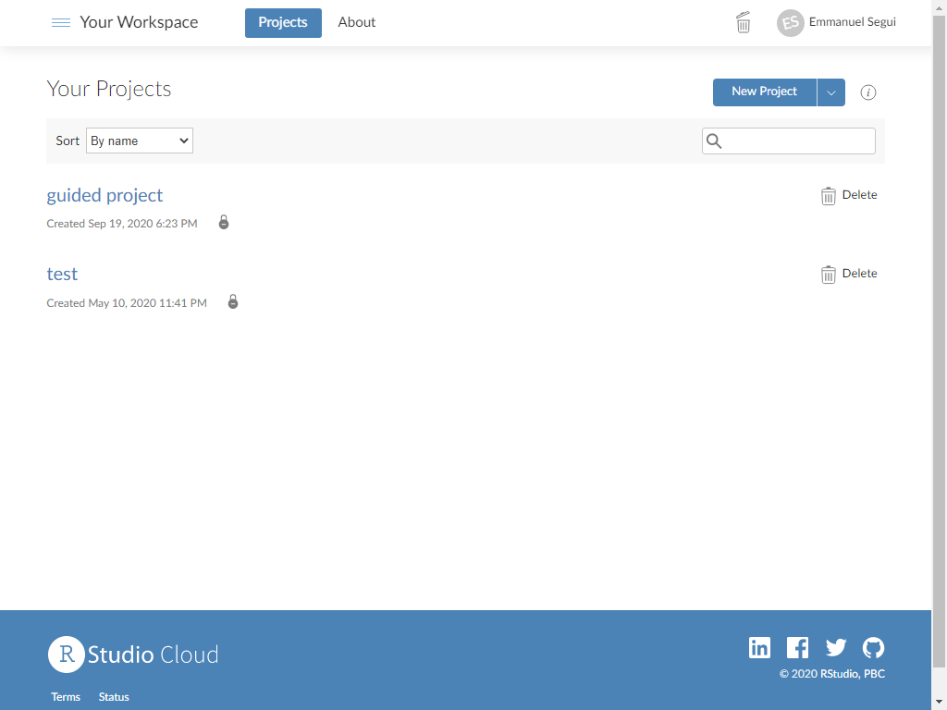Delete the test project
This screenshot has width=947, height=710.
pos(849,274)
